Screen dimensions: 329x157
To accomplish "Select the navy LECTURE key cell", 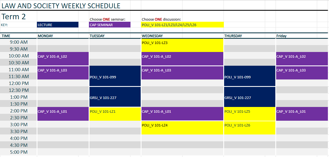I will click(x=58, y=25).
